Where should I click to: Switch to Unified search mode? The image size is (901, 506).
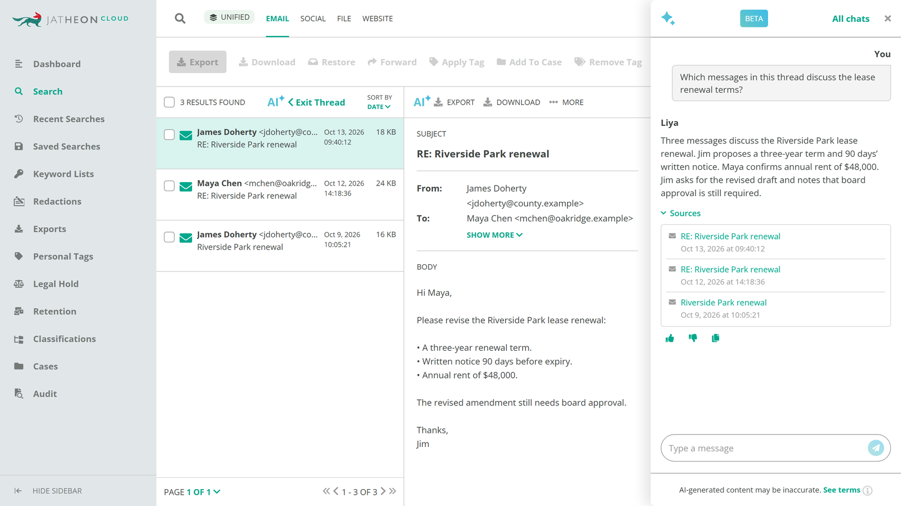[229, 17]
